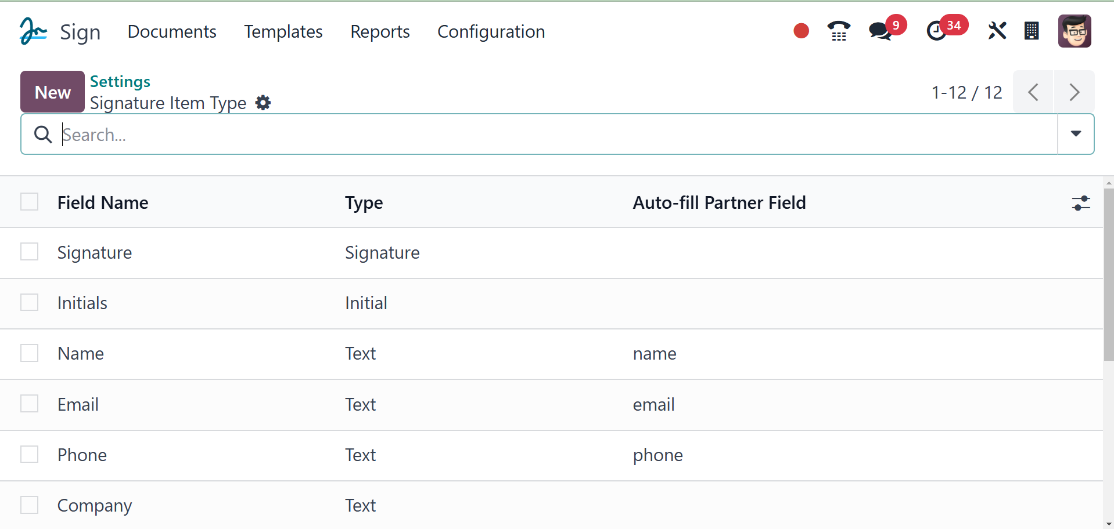The width and height of the screenshot is (1114, 529).
Task: Expand the search options dropdown arrow
Action: (x=1076, y=134)
